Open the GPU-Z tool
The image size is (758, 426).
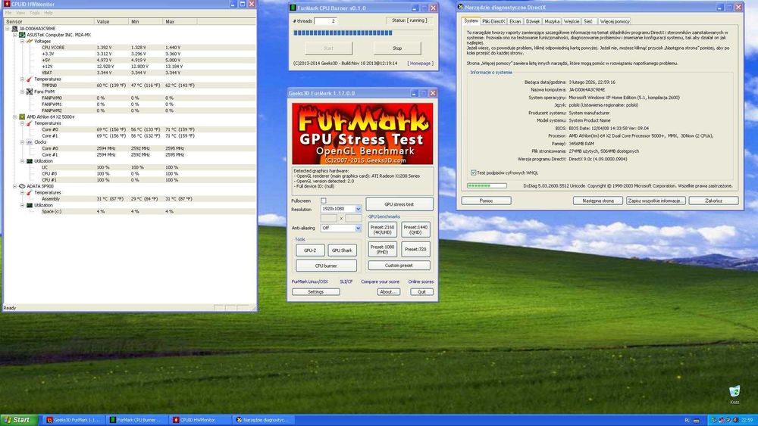tap(310, 250)
